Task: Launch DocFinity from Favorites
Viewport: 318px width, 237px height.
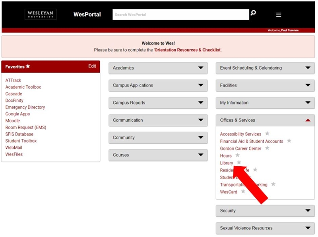Action: 14,101
